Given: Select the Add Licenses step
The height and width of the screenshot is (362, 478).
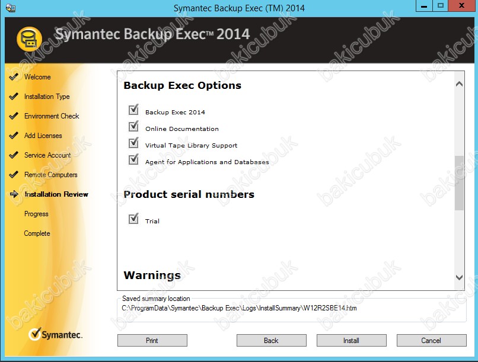Looking at the screenshot, I should coord(43,136).
